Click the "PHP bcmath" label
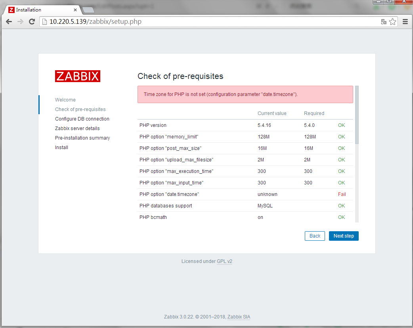 (x=153, y=217)
